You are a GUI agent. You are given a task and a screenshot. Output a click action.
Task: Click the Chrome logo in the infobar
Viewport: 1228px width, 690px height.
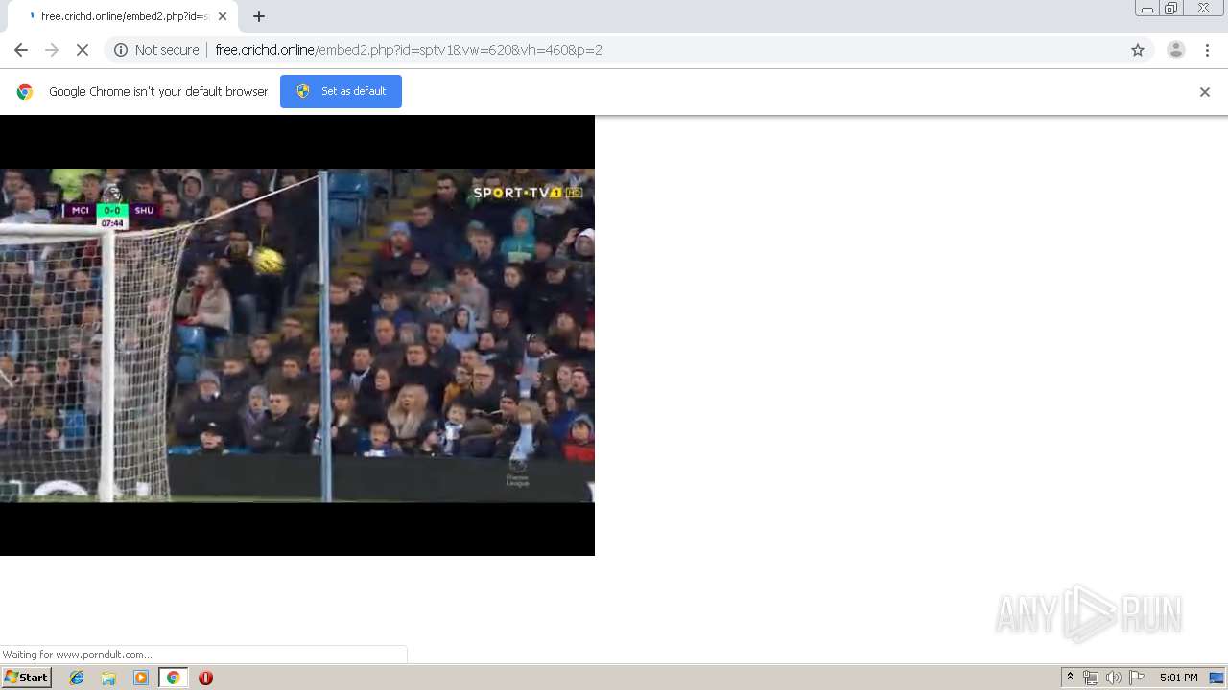[25, 92]
